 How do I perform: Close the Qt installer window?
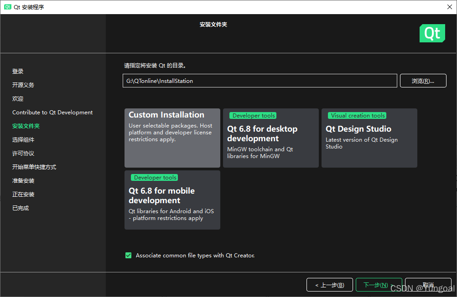(450, 7)
